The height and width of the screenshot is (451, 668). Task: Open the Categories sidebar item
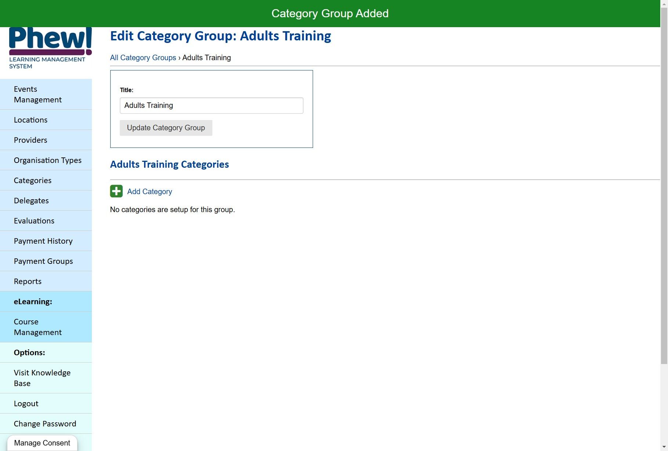33,181
